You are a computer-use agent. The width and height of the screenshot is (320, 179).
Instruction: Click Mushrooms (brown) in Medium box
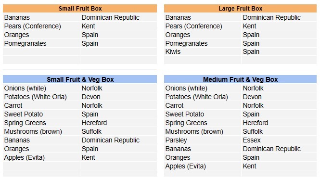click(x=203, y=132)
